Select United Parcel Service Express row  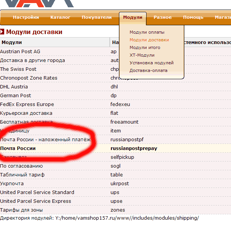(x=36, y=201)
